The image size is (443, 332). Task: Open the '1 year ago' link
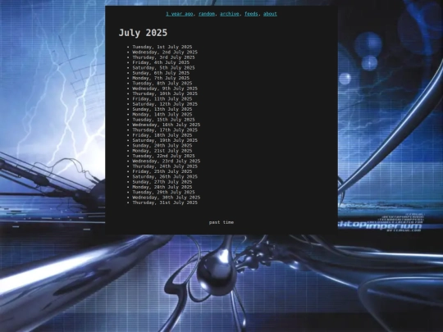(180, 14)
